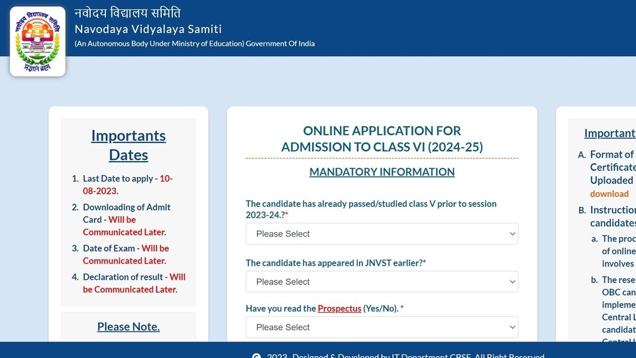636x358 pixels.
Task: Click the Hindi title नवोदय विद्यालय समिति
Action: pos(127,13)
